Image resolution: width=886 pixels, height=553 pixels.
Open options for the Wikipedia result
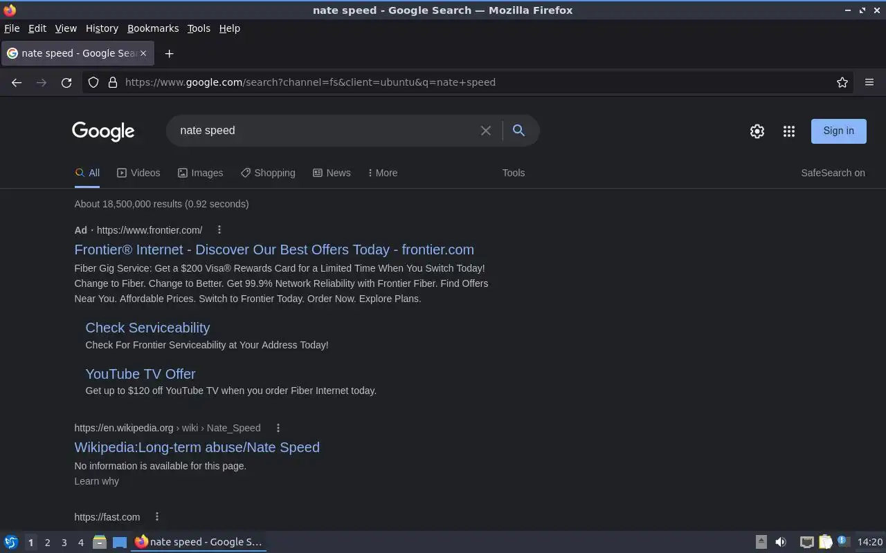point(278,428)
